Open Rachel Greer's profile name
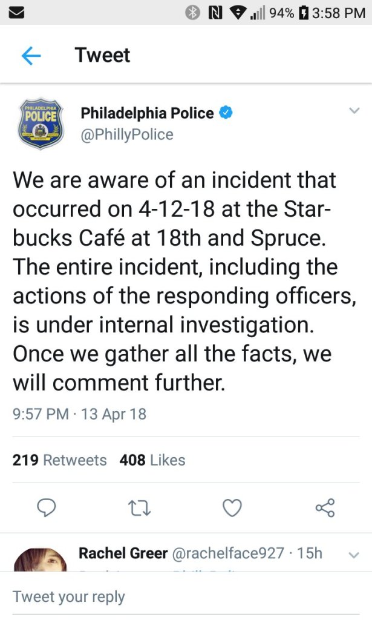This screenshot has width=372, height=620. [123, 553]
